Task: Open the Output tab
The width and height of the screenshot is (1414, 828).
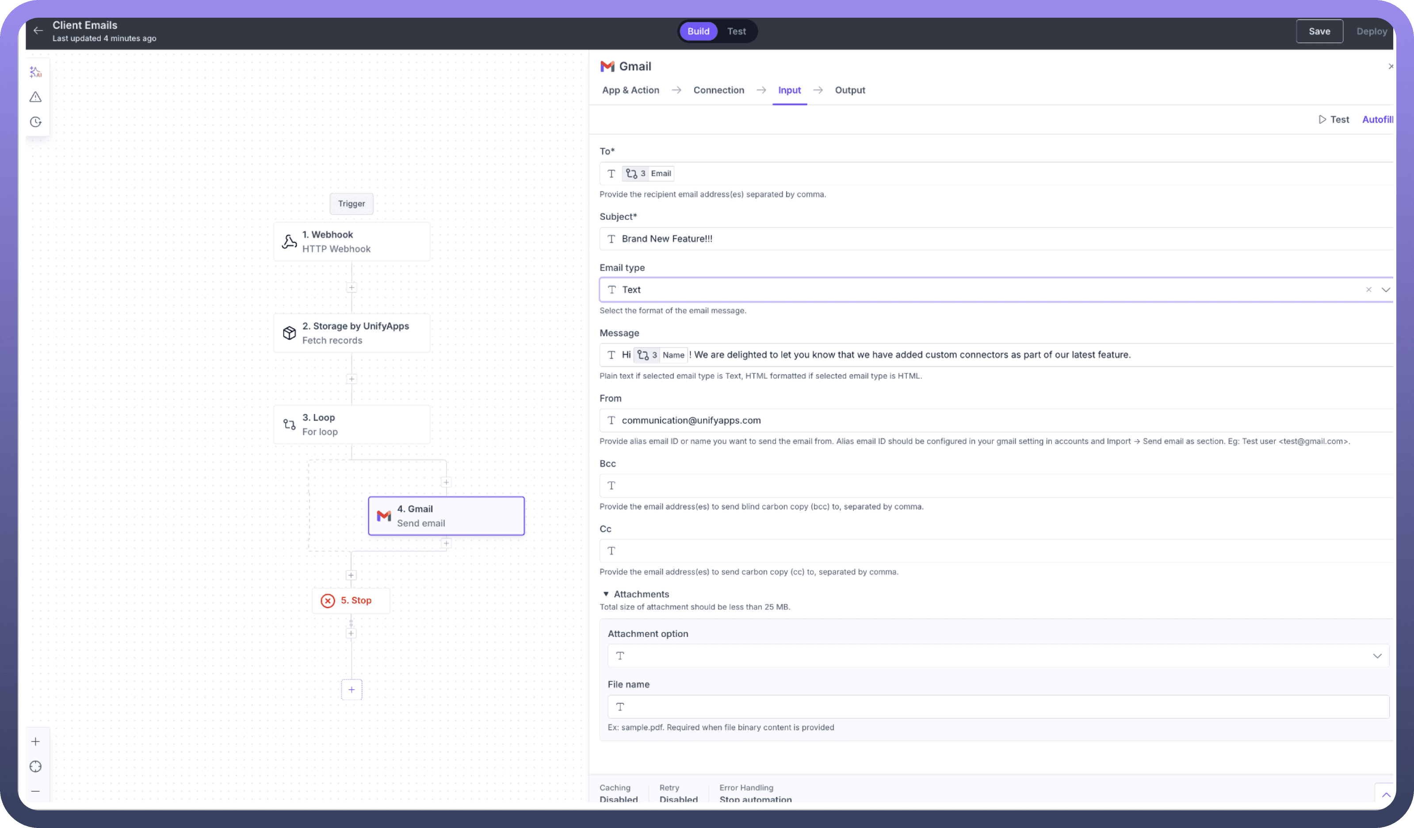Action: click(849, 90)
